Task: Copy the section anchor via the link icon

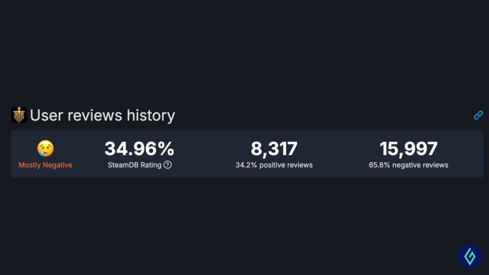Action: [478, 115]
